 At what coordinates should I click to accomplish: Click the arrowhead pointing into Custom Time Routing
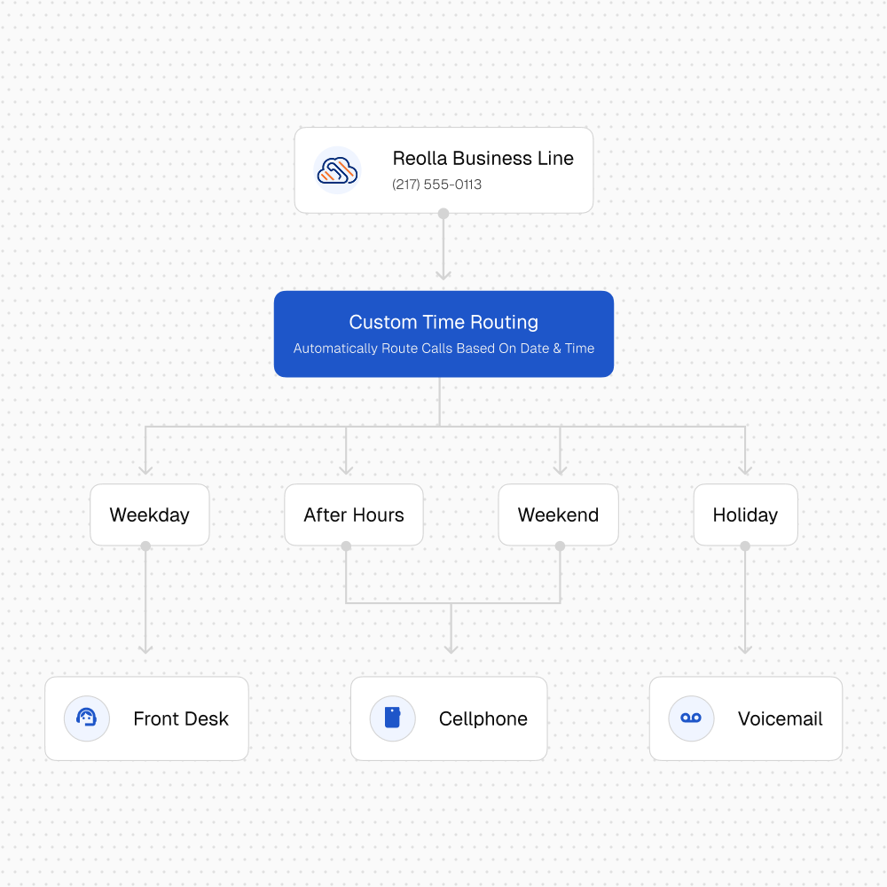(x=443, y=273)
